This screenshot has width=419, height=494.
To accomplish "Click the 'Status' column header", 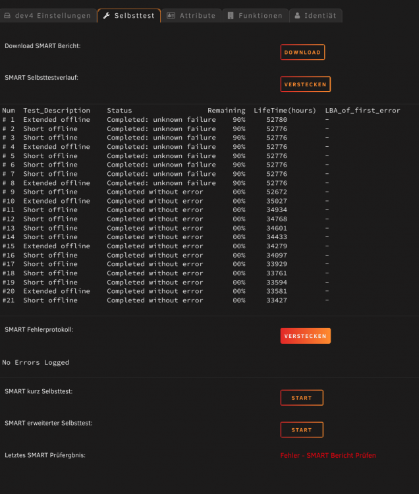I will [119, 111].
